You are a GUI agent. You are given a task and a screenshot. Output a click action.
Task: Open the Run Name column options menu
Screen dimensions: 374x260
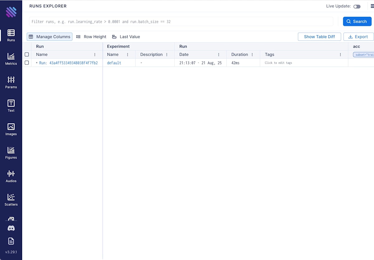[95, 54]
